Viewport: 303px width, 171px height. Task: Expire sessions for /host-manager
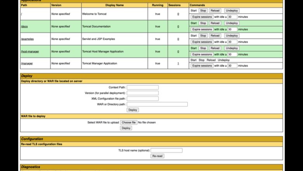[x=202, y=55]
